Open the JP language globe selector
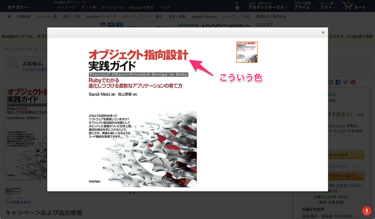Viewport: 375px width, 219px height. coord(238,6)
